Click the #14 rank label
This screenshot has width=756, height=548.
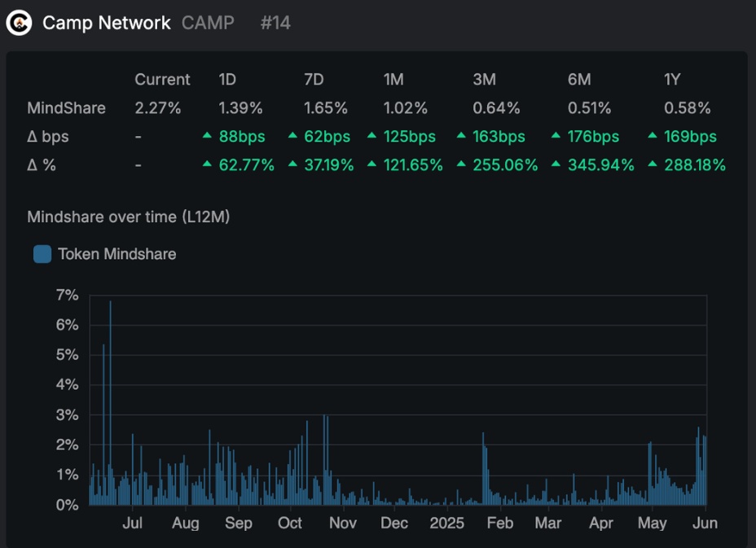275,23
